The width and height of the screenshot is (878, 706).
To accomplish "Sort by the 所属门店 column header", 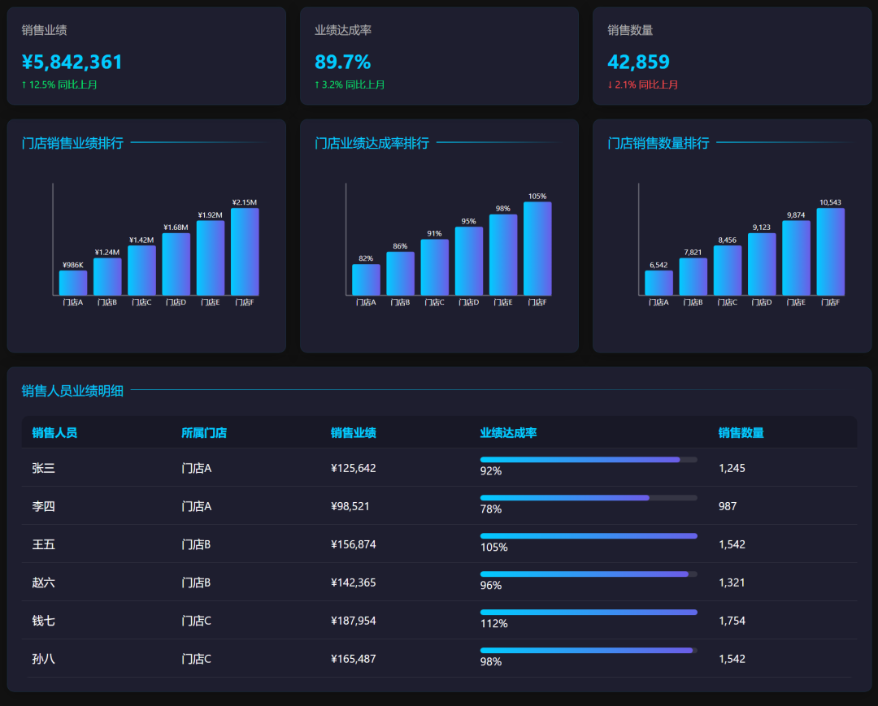I will pos(204,432).
